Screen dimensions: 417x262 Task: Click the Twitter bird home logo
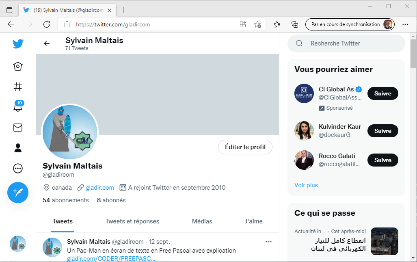(18, 44)
